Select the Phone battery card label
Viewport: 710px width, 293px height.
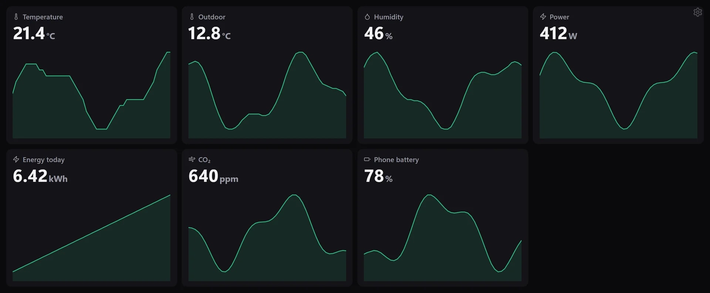point(396,160)
